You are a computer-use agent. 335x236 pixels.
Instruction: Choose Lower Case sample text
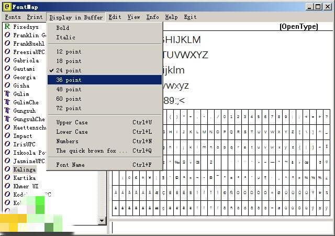pos(105,132)
